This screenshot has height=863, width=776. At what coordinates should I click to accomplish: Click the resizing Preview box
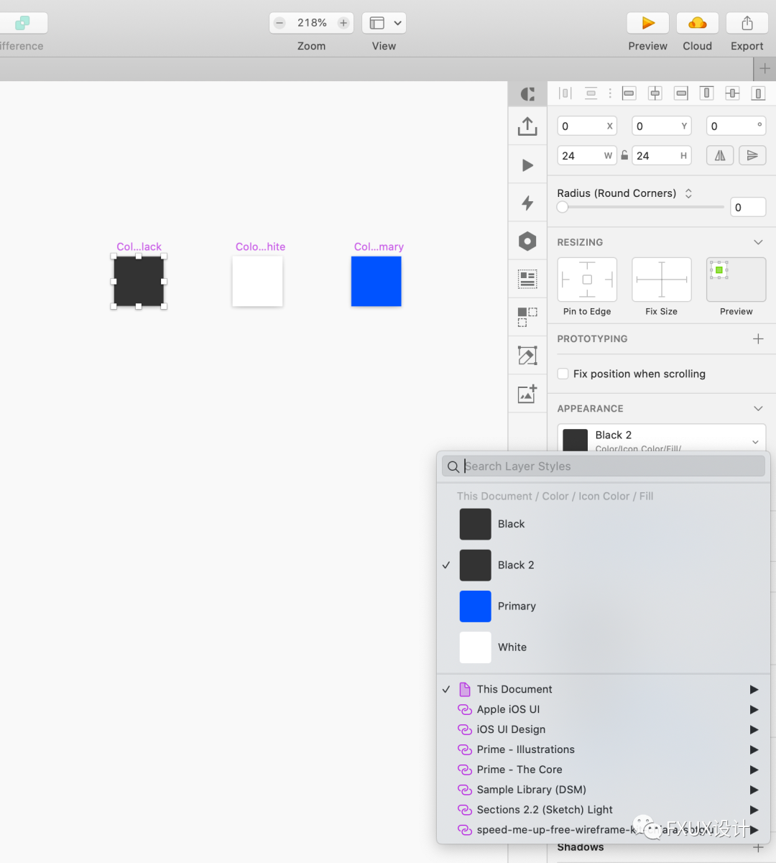[736, 280]
